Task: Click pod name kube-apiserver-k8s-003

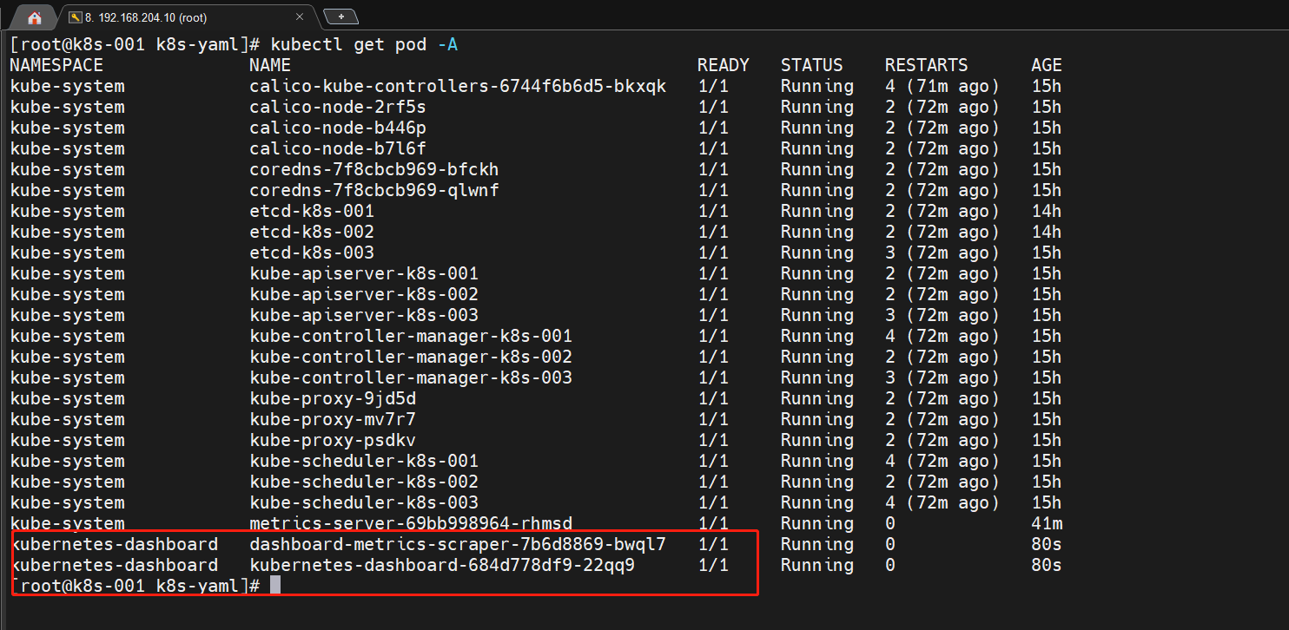Action: [x=364, y=315]
